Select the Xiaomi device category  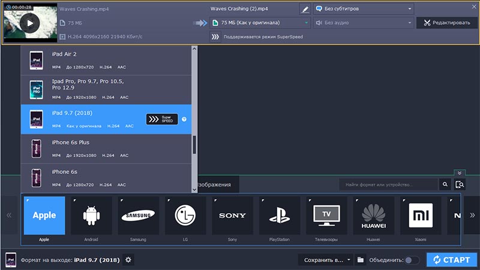421,215
